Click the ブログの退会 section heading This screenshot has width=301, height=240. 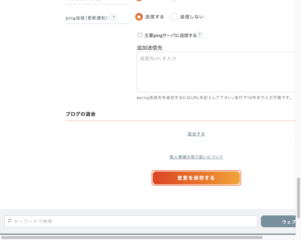81,114
